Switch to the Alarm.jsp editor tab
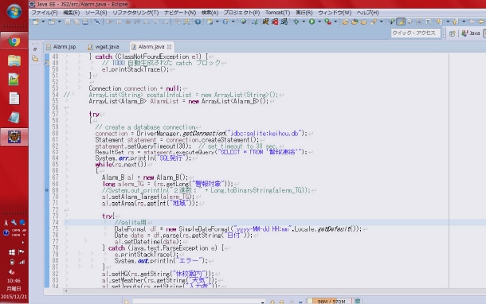 [61, 47]
